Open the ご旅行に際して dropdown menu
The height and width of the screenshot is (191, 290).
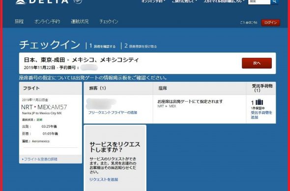pos(184,1)
